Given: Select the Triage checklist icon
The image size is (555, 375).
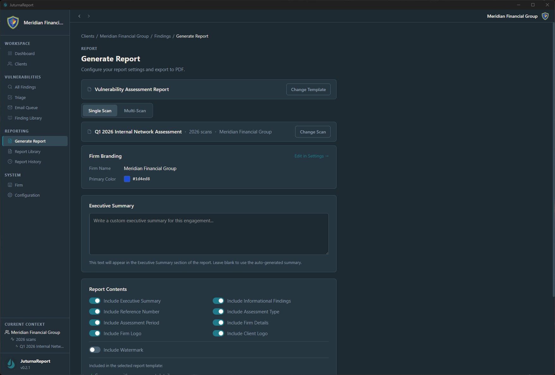Looking at the screenshot, I should click(9, 97).
